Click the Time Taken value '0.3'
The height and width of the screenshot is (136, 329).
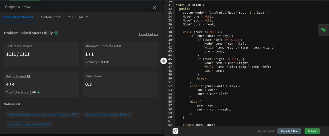[x=88, y=84]
